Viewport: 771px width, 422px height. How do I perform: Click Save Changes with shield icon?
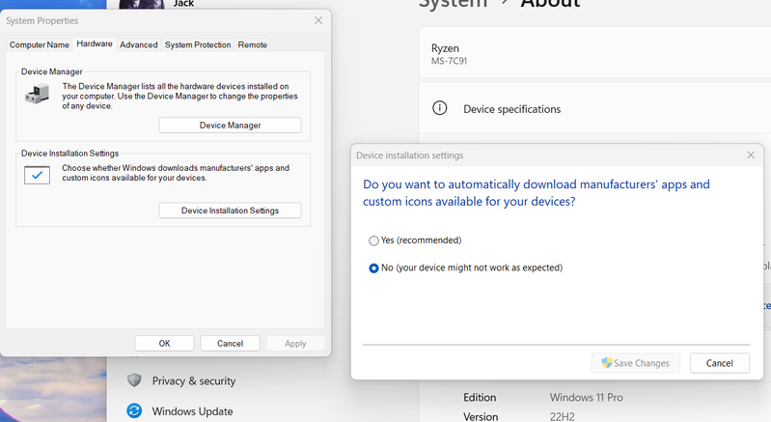point(635,363)
